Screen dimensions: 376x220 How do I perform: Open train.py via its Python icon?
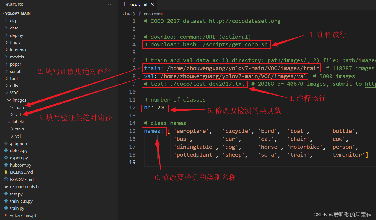(6, 208)
